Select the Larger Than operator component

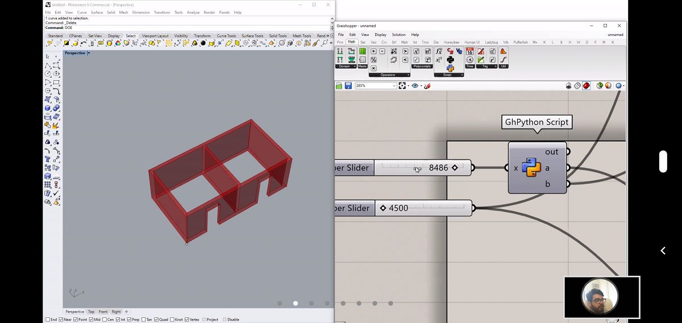click(x=405, y=51)
